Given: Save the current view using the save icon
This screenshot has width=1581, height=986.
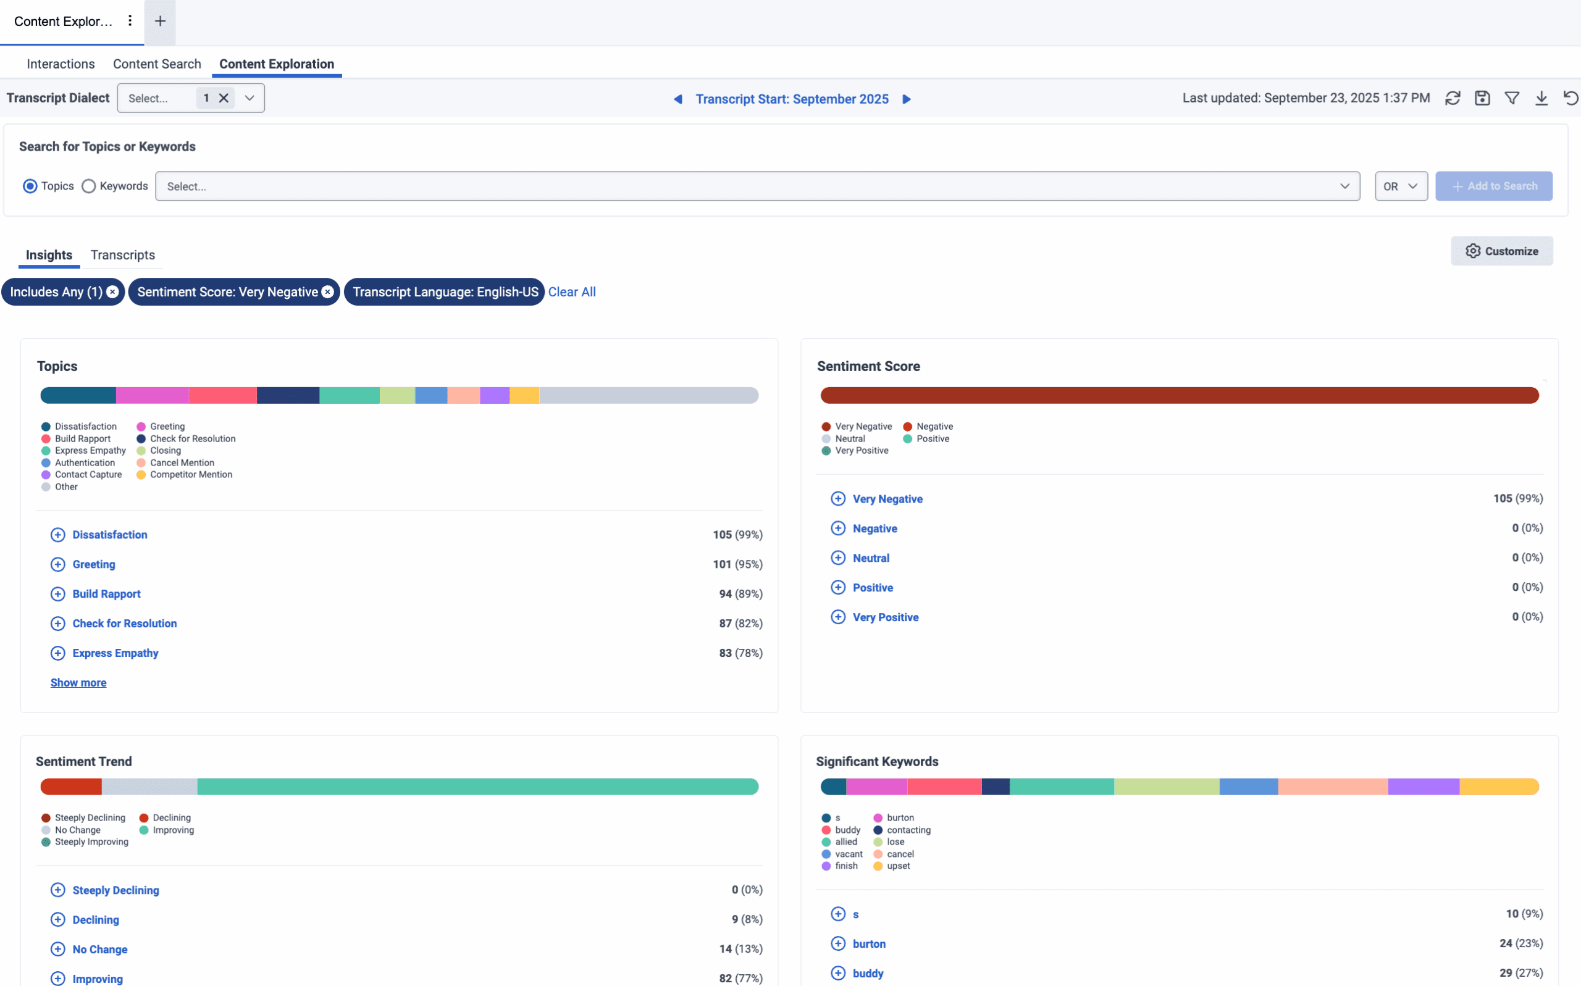Looking at the screenshot, I should (1482, 98).
